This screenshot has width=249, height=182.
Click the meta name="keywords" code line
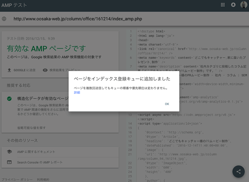(192, 60)
